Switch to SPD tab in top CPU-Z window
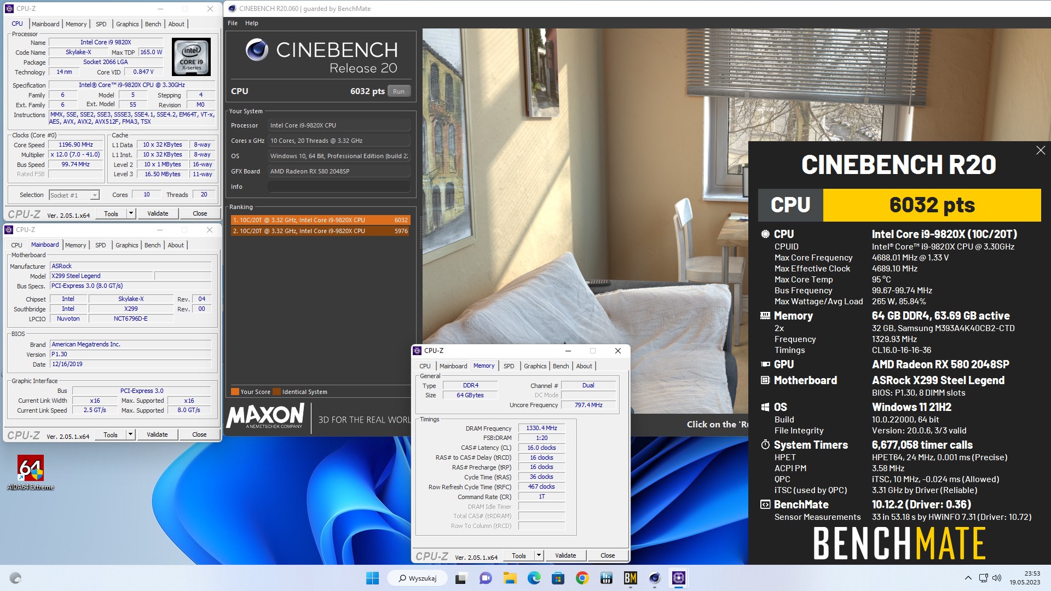Viewport: 1051px width, 591px height. pos(101,24)
